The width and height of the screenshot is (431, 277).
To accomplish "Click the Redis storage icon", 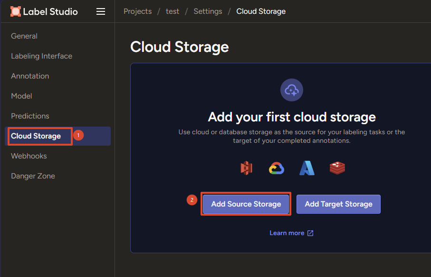I will coord(337,168).
